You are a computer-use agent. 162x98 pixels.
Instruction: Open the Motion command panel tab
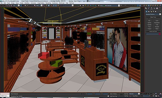154,8
